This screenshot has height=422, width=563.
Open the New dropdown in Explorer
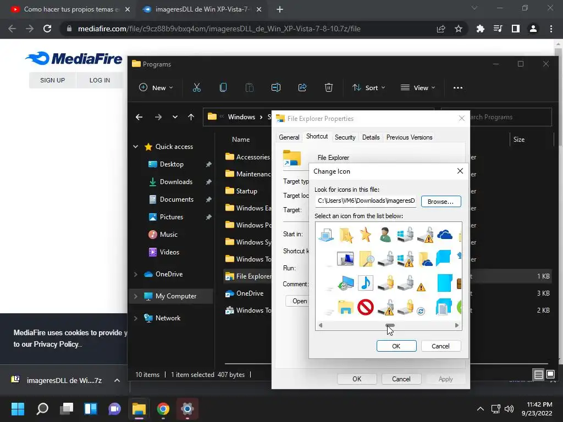[156, 87]
